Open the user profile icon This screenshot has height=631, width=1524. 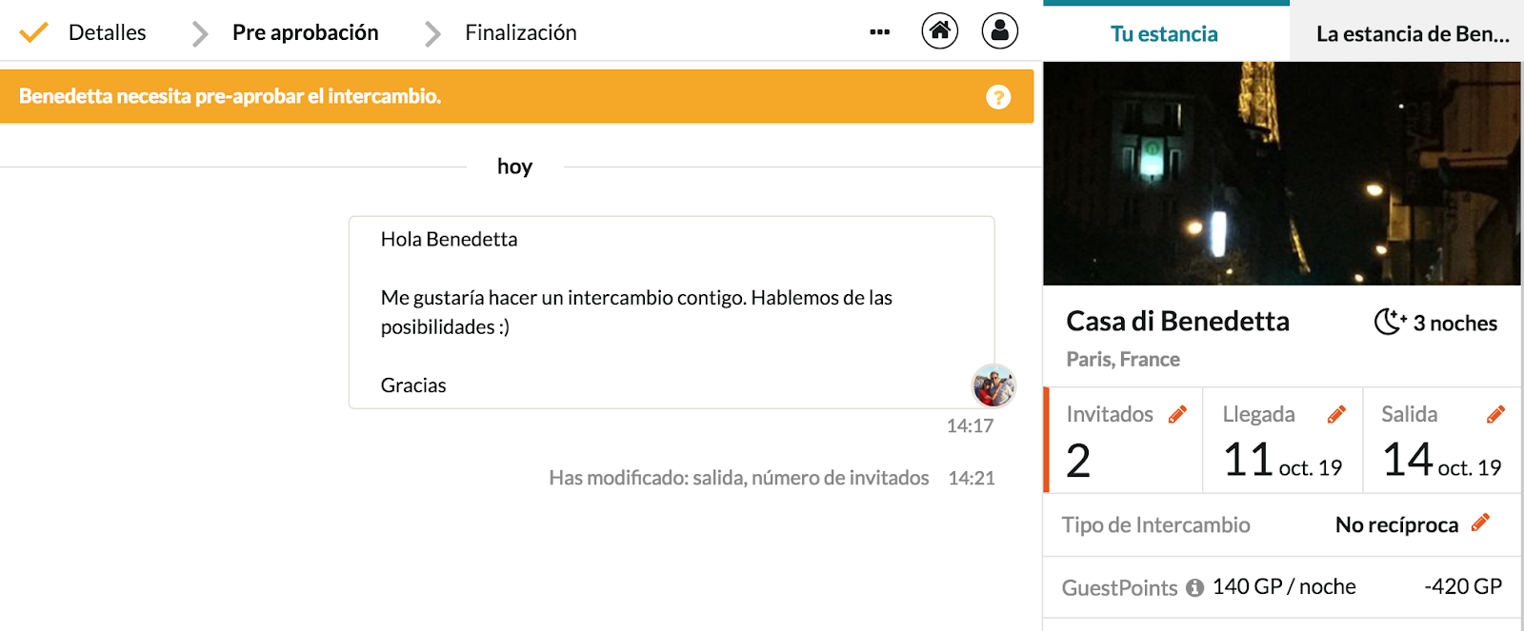pyautogui.click(x=999, y=31)
